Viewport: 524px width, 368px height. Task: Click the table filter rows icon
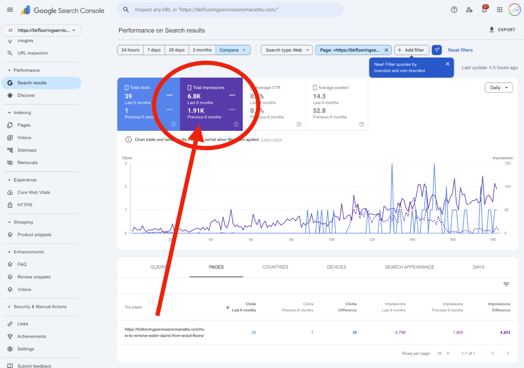(x=506, y=284)
